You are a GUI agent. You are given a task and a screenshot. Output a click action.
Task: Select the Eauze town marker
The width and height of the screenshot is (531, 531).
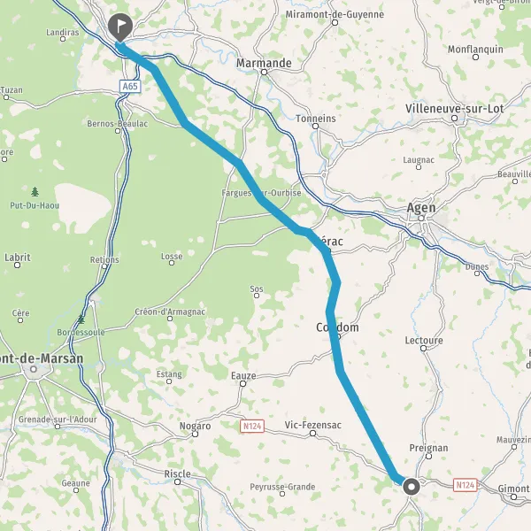[242, 384]
